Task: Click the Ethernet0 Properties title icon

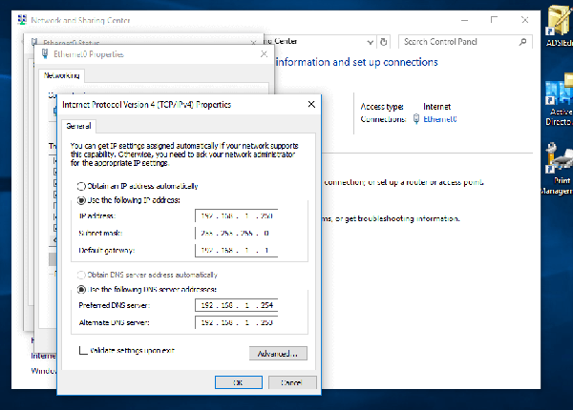Action: (x=45, y=54)
